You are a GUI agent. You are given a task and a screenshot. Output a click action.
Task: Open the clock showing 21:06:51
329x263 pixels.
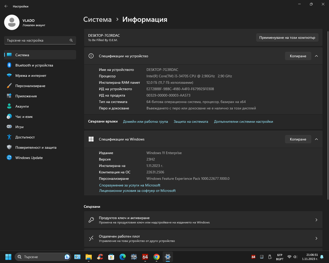(310, 257)
